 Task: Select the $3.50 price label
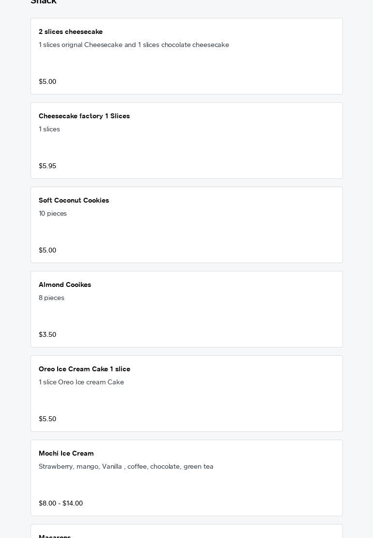(47, 335)
